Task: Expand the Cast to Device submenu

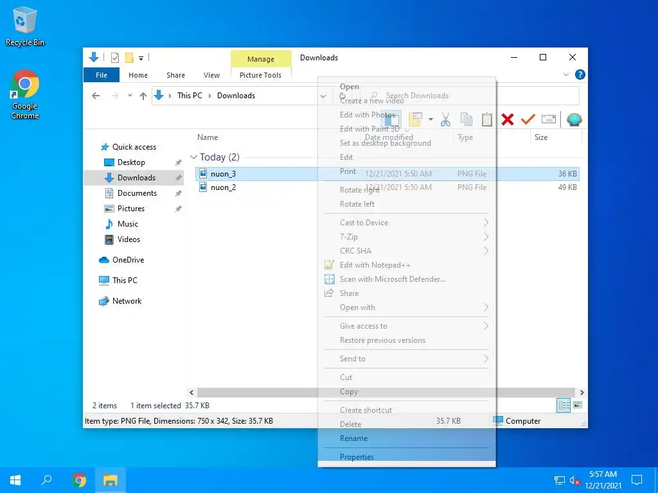Action: click(407, 223)
